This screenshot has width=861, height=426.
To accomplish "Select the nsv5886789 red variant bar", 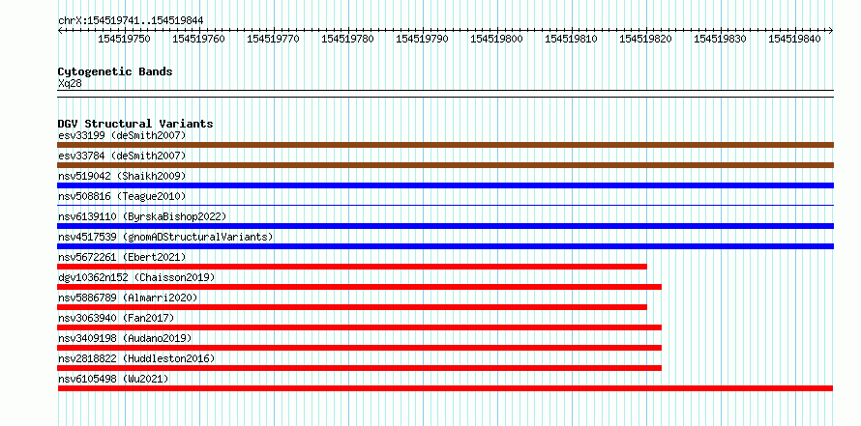I will click(352, 307).
